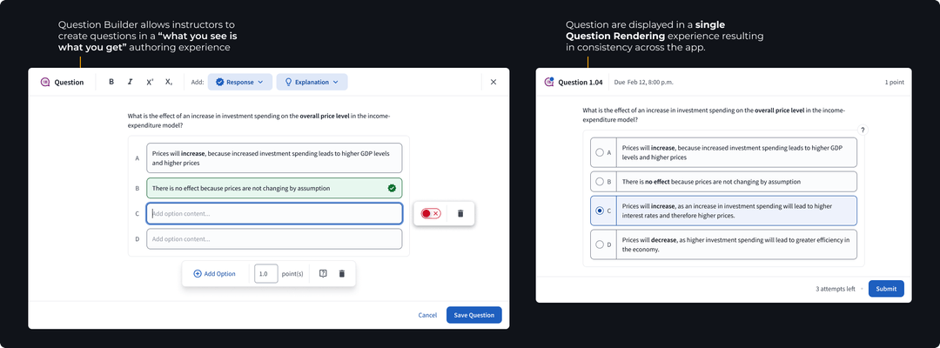Viewport: 940px width, 348px height.
Task: Click the question prompt text in builder
Action: click(x=259, y=121)
